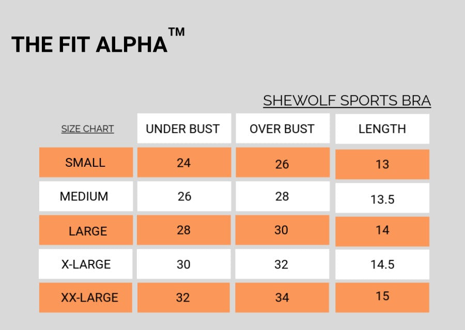Choose the X-LARGE size row label
465x330 pixels.
coord(86,264)
